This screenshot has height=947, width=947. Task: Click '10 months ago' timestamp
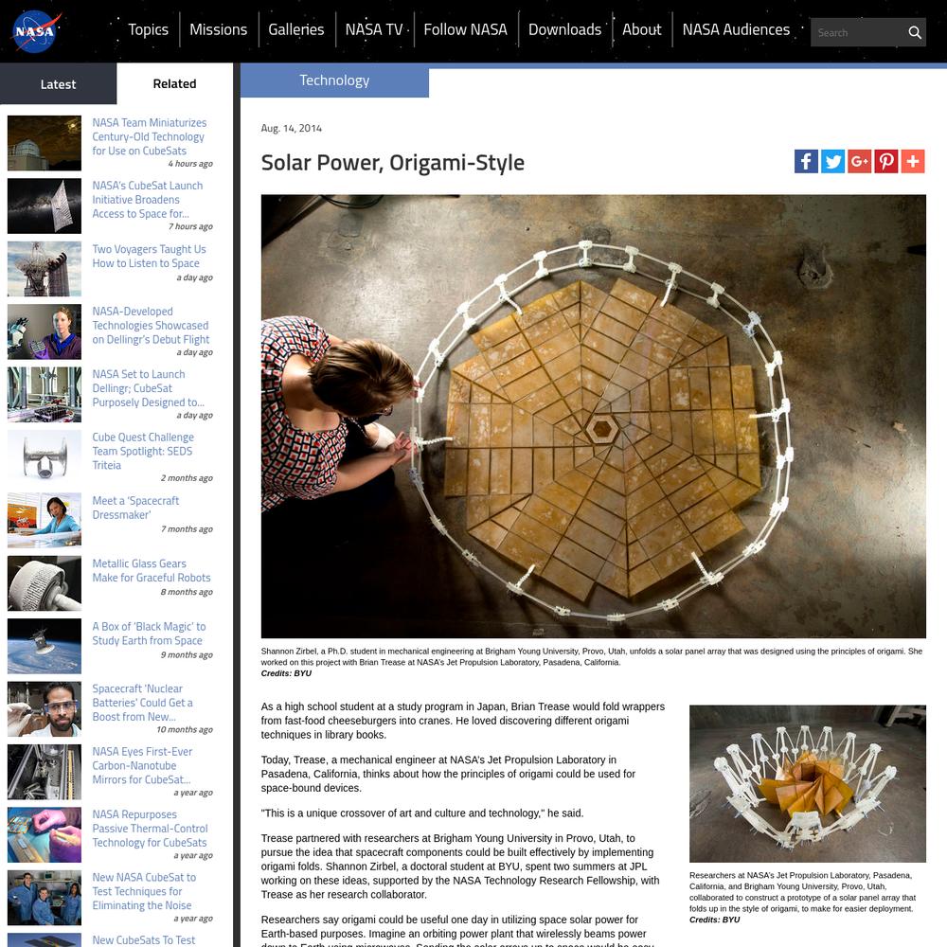click(x=185, y=729)
